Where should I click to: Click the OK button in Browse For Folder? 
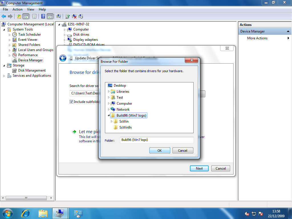tap(160, 150)
